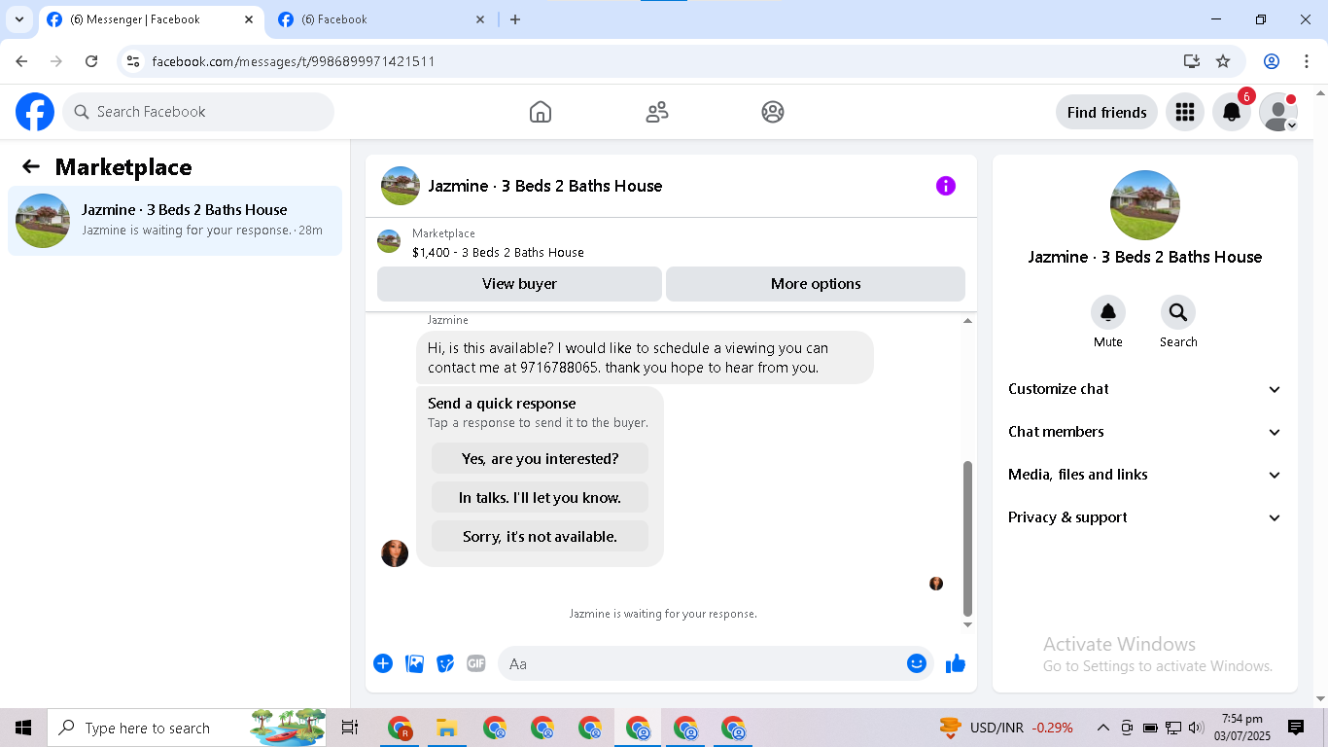Open Windows Start menu
The height and width of the screenshot is (747, 1328).
pyautogui.click(x=23, y=728)
